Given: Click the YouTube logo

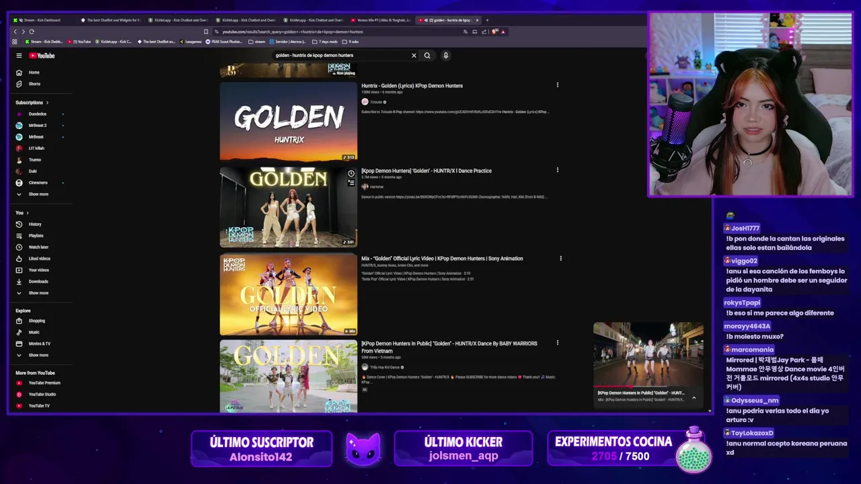Looking at the screenshot, I should coord(42,56).
